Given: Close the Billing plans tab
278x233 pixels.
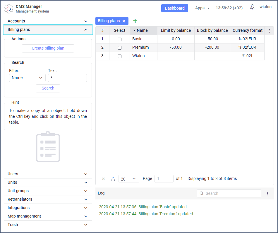Looking at the screenshot, I should (124, 21).
